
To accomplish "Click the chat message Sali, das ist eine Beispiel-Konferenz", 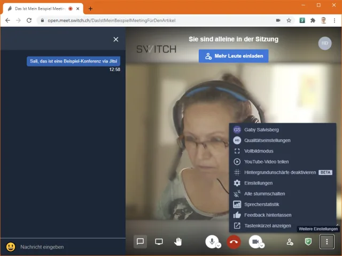I will [x=74, y=61].
